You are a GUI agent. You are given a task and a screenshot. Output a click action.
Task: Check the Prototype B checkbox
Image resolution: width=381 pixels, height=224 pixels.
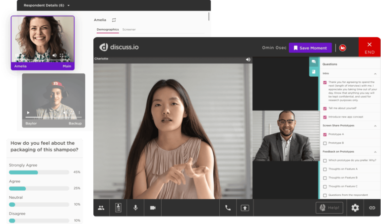point(325,143)
